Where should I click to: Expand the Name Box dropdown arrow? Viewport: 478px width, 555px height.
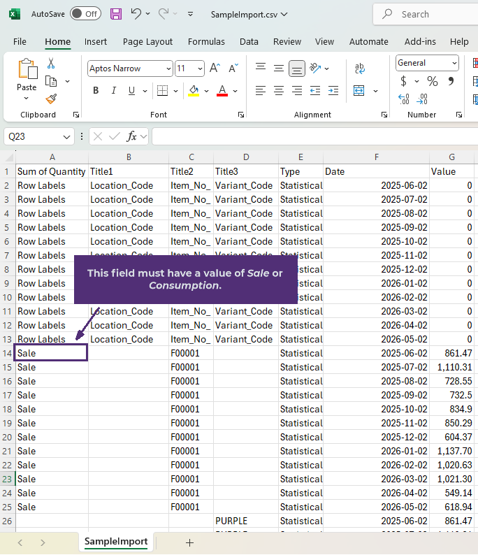click(66, 137)
